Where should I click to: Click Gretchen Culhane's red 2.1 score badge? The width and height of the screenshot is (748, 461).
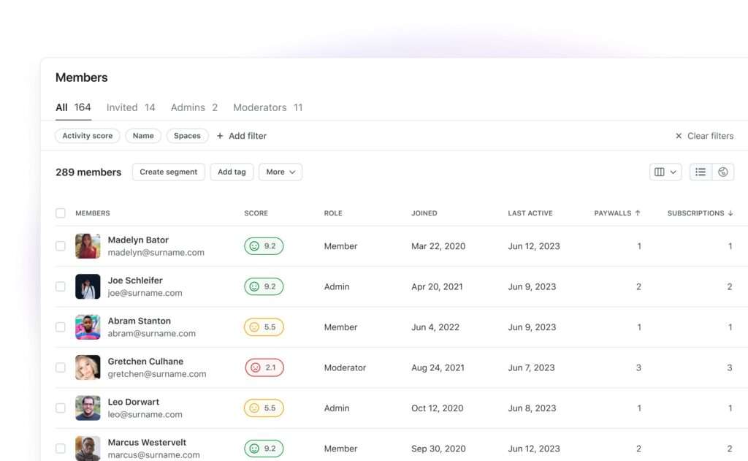pyautogui.click(x=264, y=367)
